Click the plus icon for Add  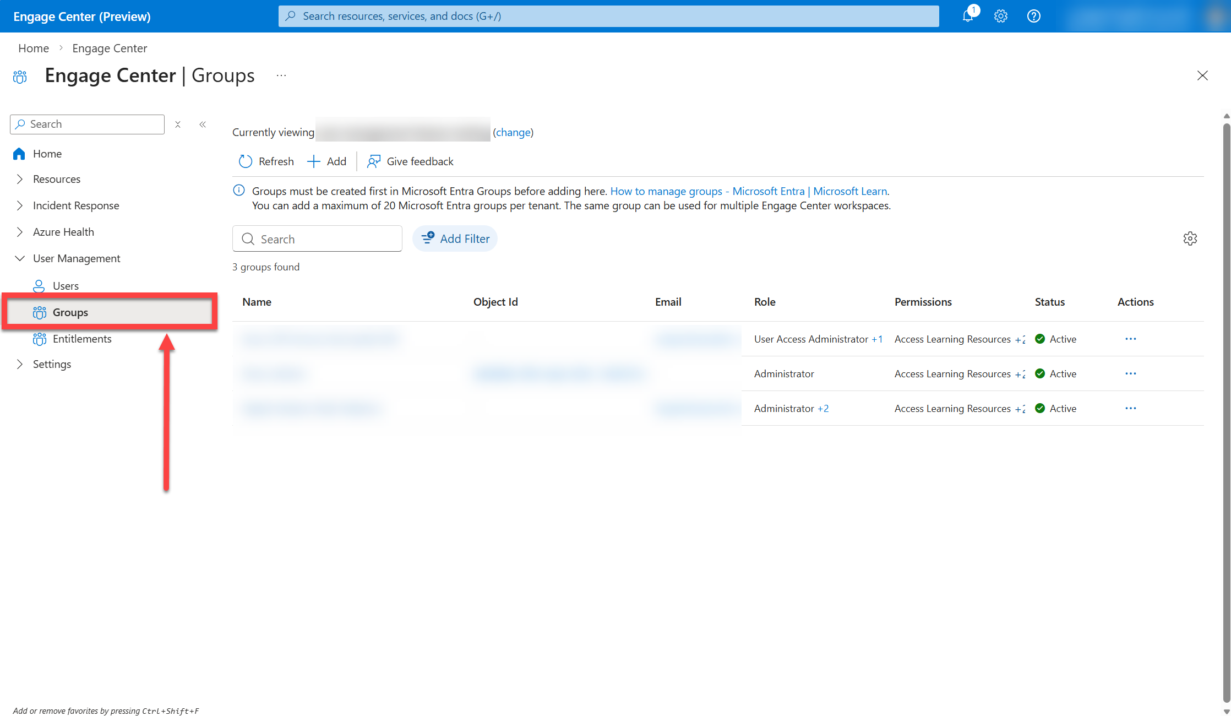[313, 161]
